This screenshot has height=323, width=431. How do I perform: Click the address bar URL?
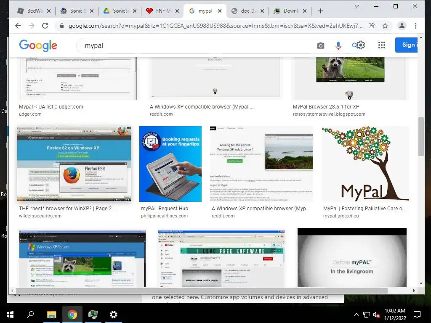(215, 26)
